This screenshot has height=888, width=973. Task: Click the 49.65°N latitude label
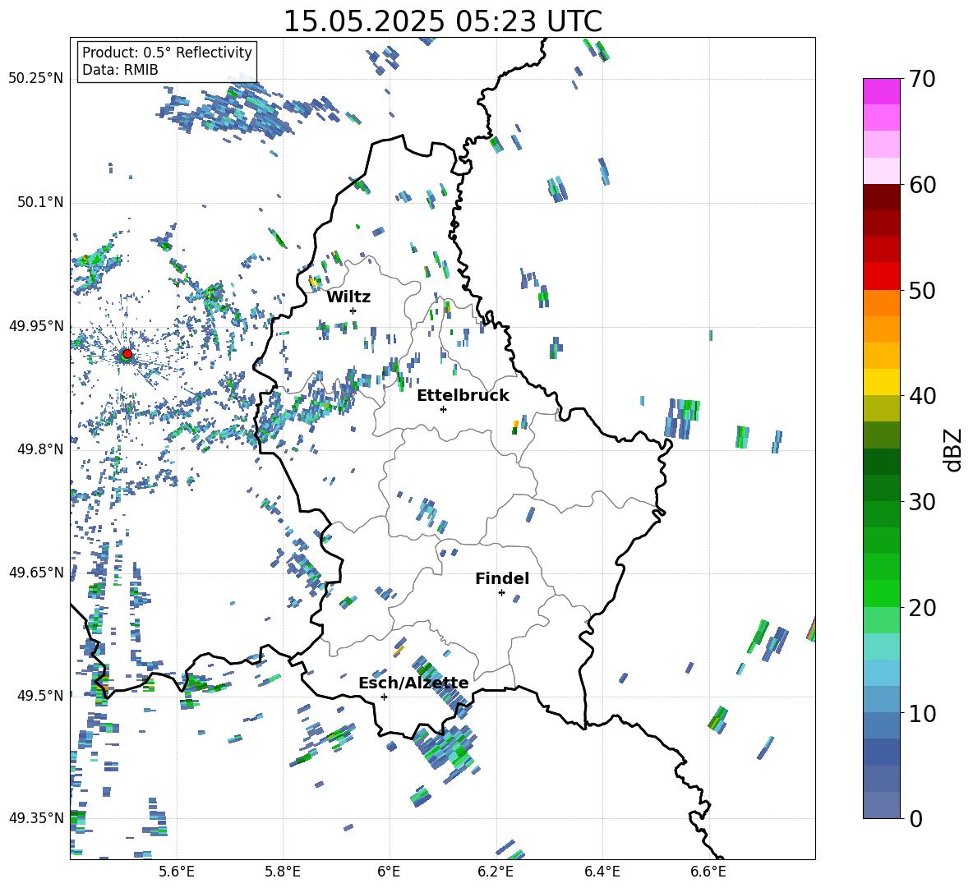[36, 572]
